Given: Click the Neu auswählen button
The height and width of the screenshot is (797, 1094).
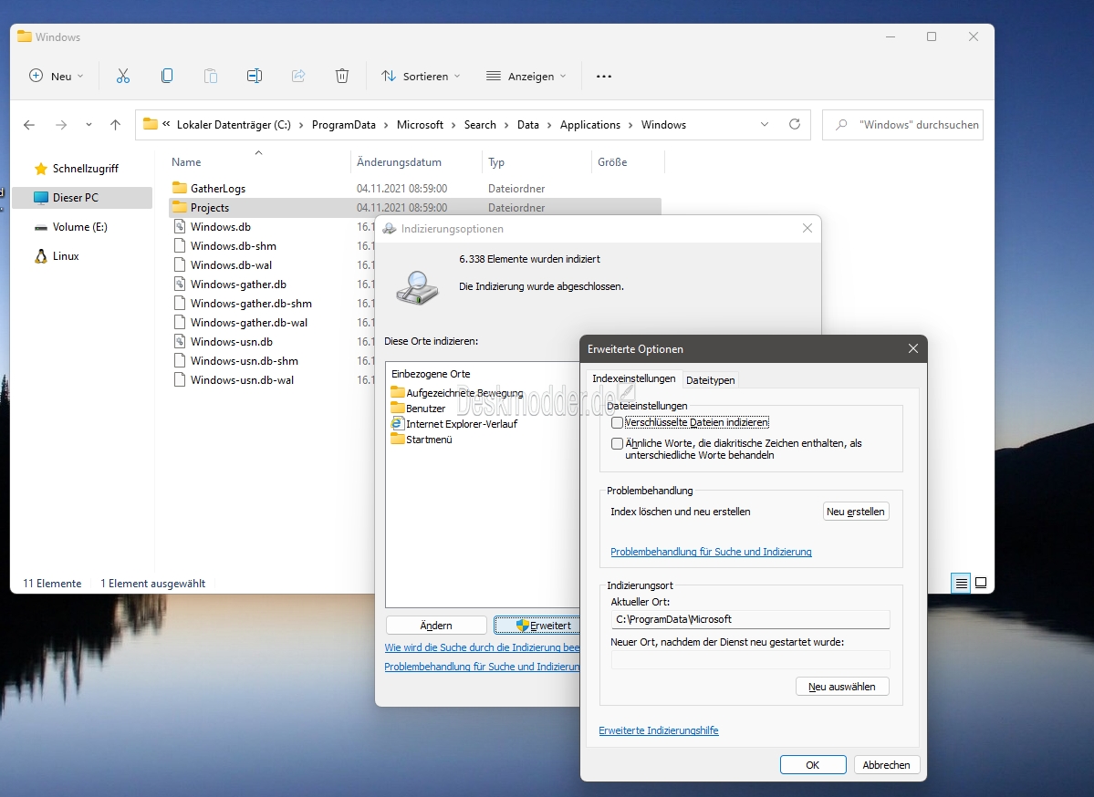Looking at the screenshot, I should [x=842, y=686].
